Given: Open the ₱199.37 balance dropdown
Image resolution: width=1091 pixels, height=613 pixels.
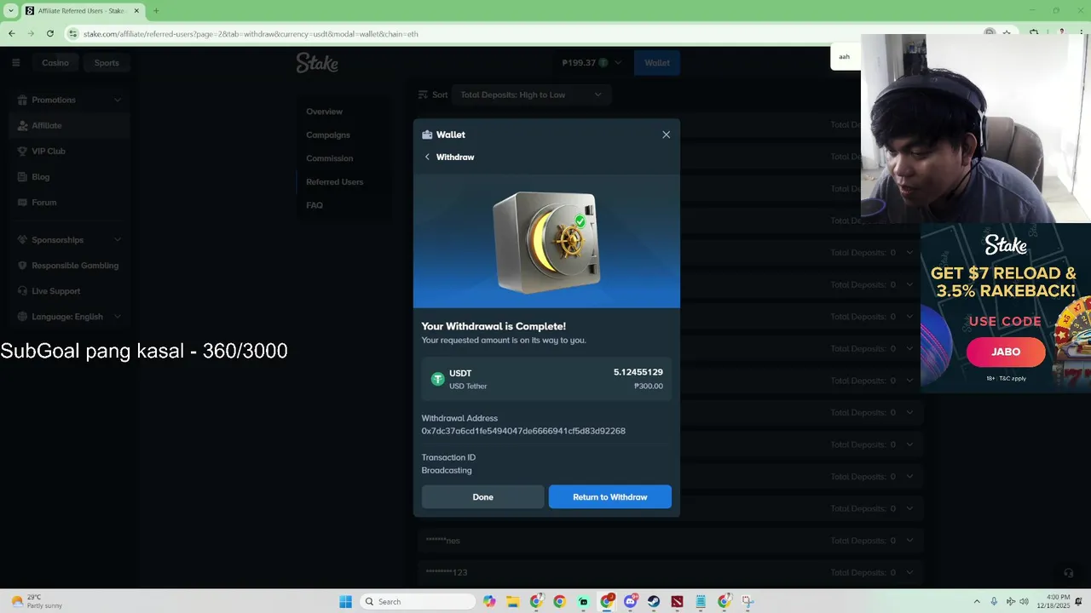Looking at the screenshot, I should pyautogui.click(x=592, y=62).
